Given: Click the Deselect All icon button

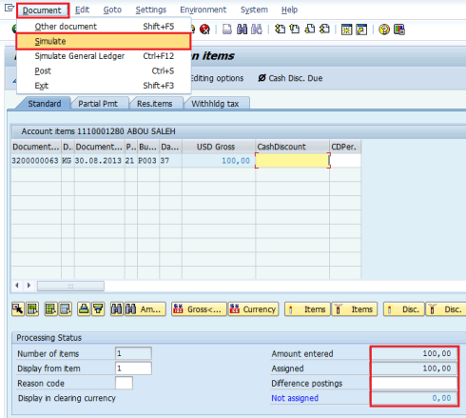Looking at the screenshot, I should pyautogui.click(x=66, y=309).
